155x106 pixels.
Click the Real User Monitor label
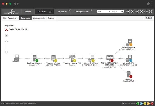click(x=34, y=63)
